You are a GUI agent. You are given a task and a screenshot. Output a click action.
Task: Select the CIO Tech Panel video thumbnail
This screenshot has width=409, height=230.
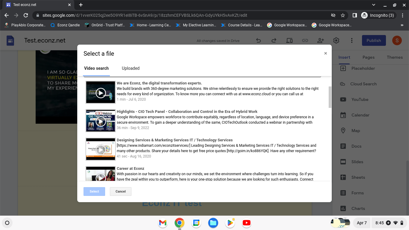click(x=101, y=121)
